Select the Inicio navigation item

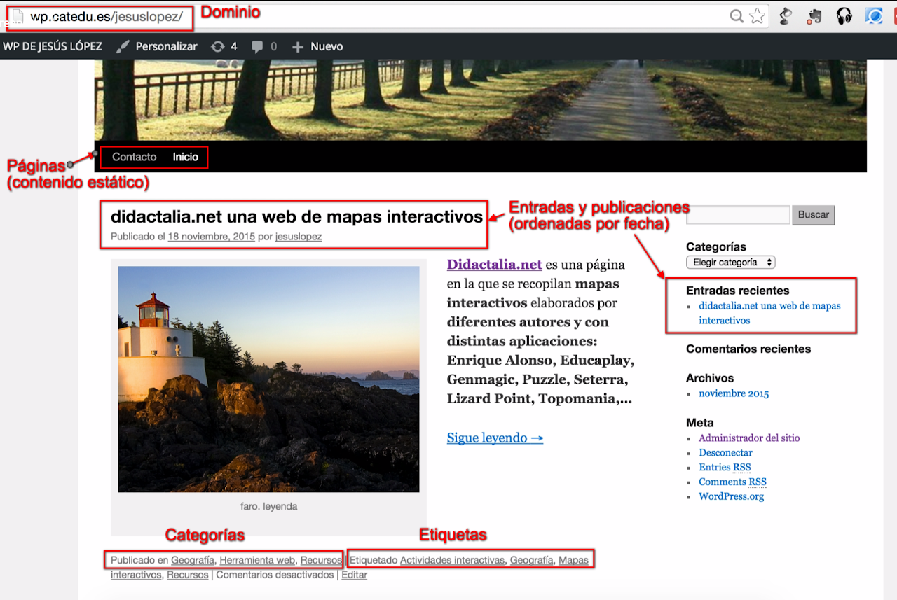coord(186,157)
